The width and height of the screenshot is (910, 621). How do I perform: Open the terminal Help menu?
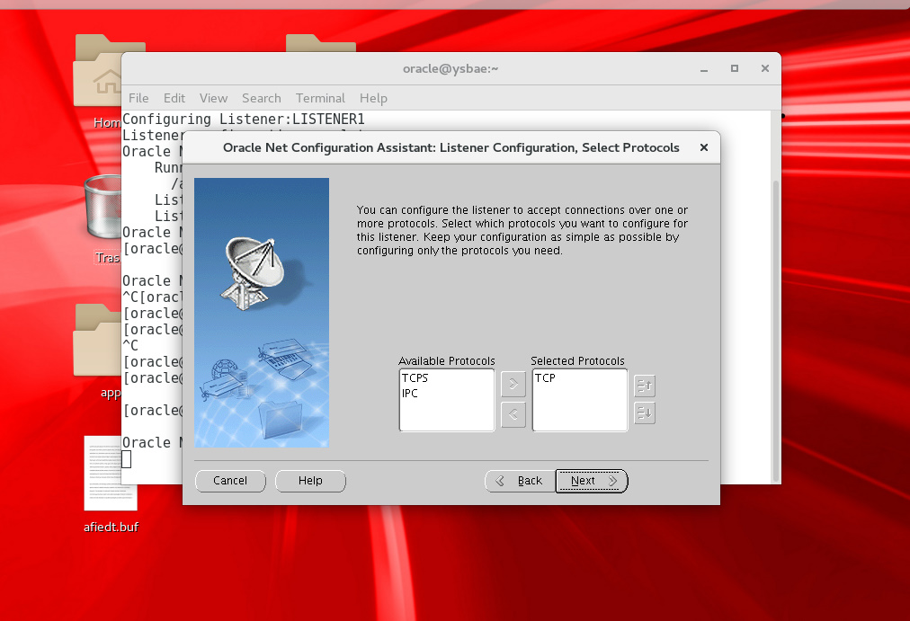[x=373, y=98]
